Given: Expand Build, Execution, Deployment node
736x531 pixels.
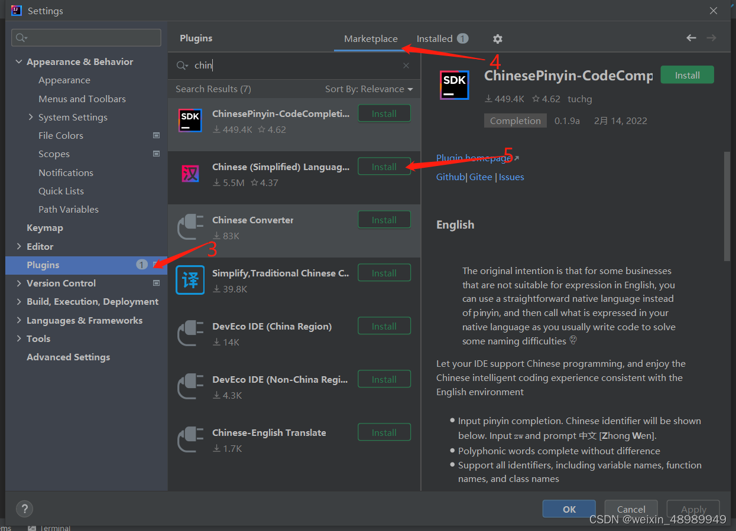Looking at the screenshot, I should (19, 302).
